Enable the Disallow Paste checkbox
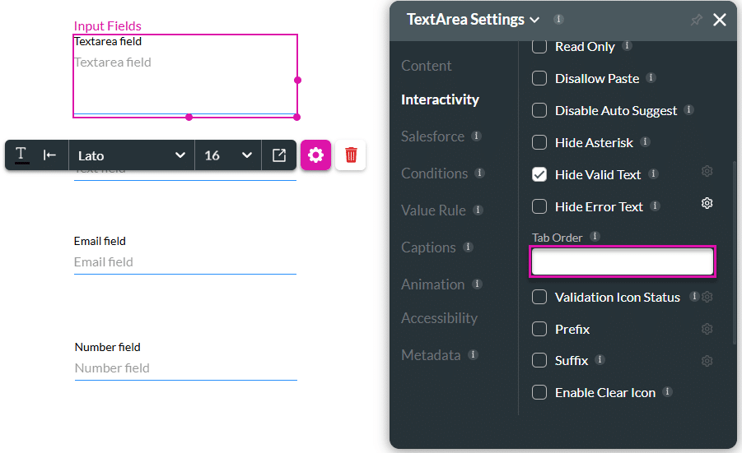The image size is (742, 453). coord(539,78)
